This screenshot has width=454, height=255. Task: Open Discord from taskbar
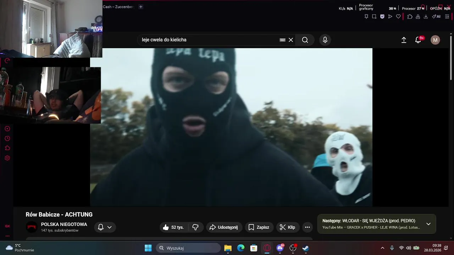(280, 248)
